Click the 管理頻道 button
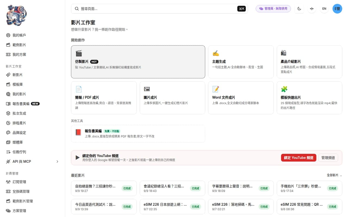This screenshot has width=348, height=217. [328, 158]
